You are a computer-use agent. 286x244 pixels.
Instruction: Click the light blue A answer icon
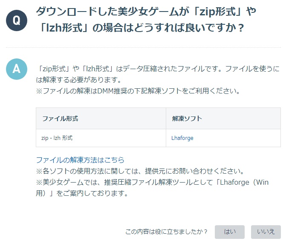click(x=17, y=69)
